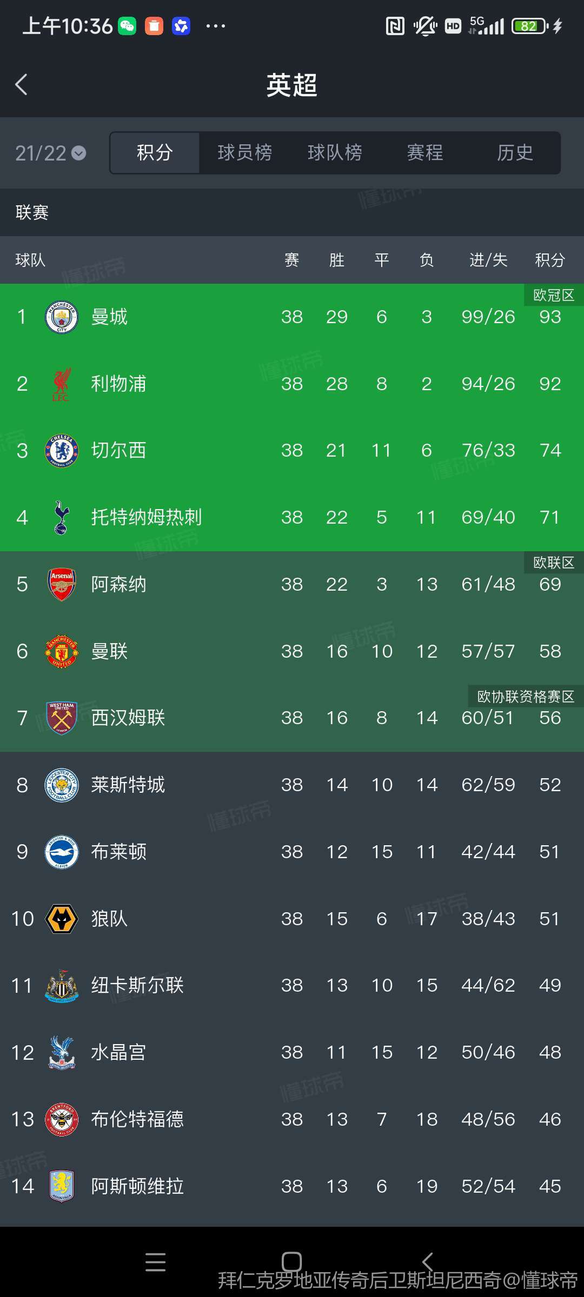Tap the back arrow in header
Viewport: 584px width, 1297px height.
click(22, 85)
